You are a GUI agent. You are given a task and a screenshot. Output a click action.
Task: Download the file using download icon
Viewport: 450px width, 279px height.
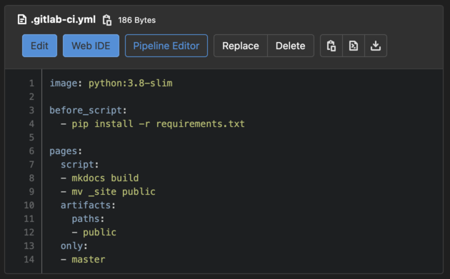(x=376, y=46)
